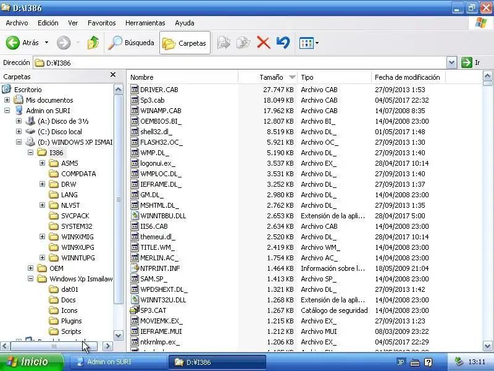Viewport: 494px width, 371px height.
Task: Expand the ASMS folder node
Action: (x=42, y=163)
